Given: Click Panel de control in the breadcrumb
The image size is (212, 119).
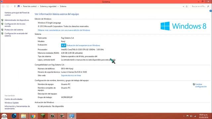Looking at the screenshot, I should 30,6.
